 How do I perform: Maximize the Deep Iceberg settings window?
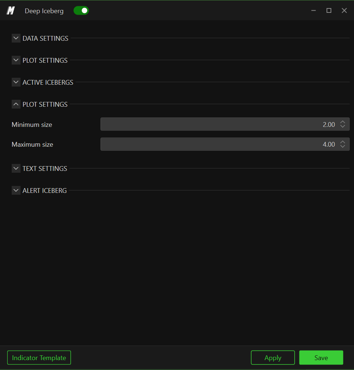tap(329, 11)
